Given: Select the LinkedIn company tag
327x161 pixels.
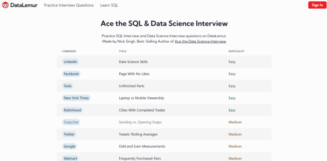Looking at the screenshot, I should click(70, 62).
